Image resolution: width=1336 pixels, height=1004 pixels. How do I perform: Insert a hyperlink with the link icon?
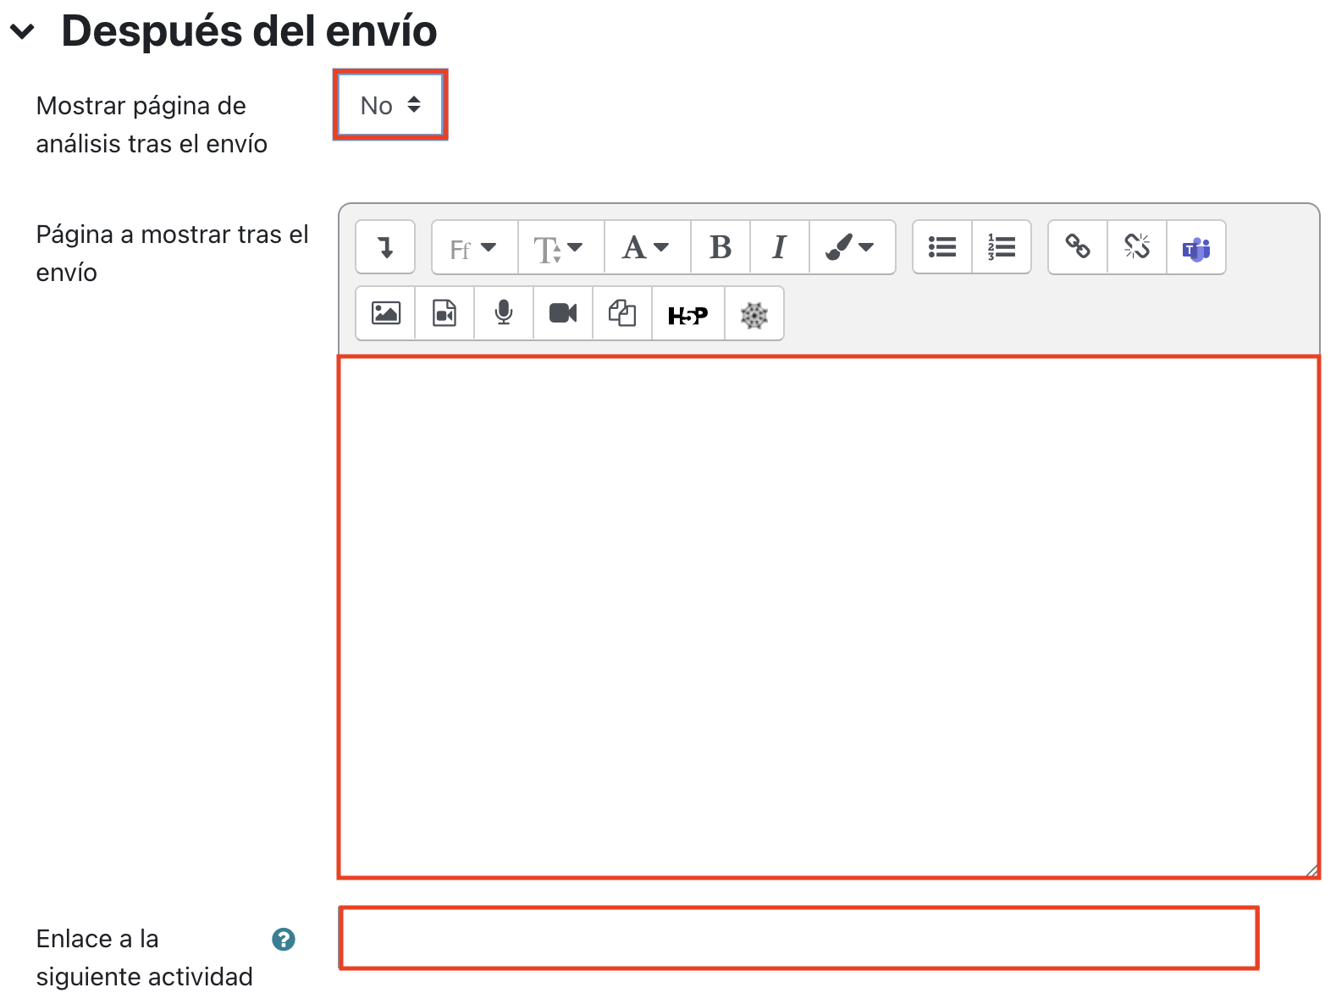click(x=1078, y=247)
